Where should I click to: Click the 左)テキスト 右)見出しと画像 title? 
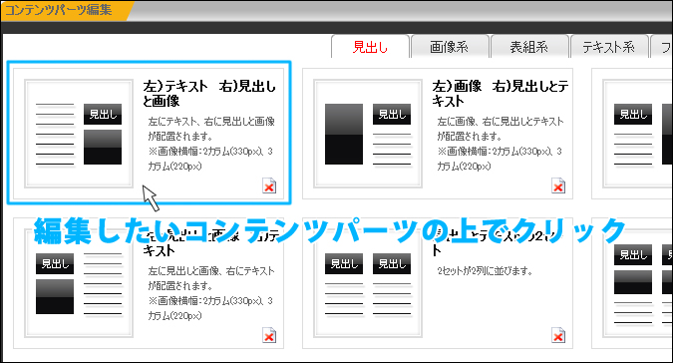[209, 94]
